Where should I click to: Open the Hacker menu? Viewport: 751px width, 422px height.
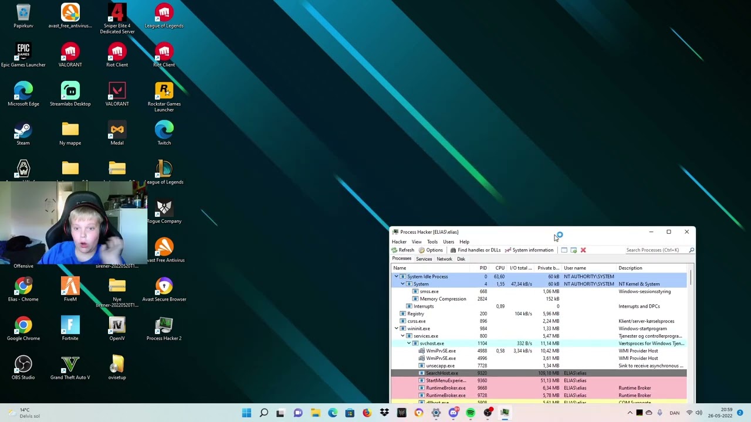(399, 241)
